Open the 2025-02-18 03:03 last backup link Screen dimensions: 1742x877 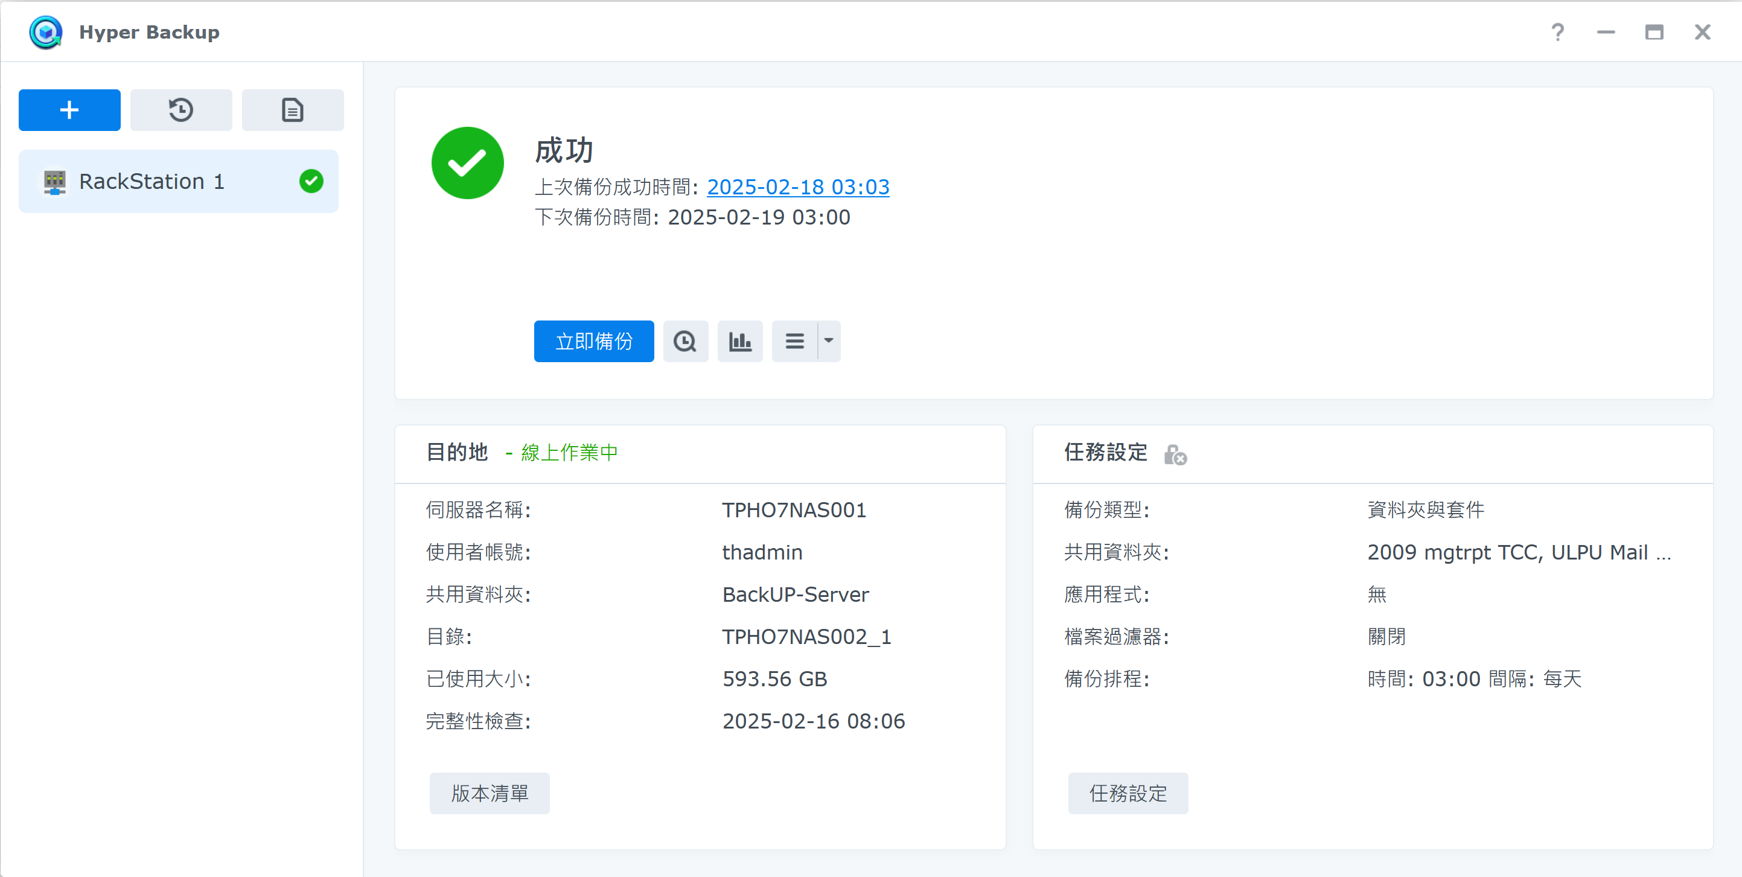click(x=798, y=187)
